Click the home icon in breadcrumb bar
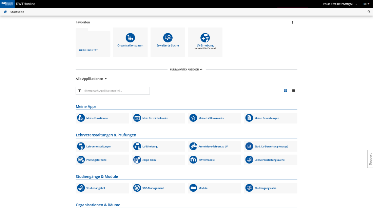 click(x=5, y=12)
